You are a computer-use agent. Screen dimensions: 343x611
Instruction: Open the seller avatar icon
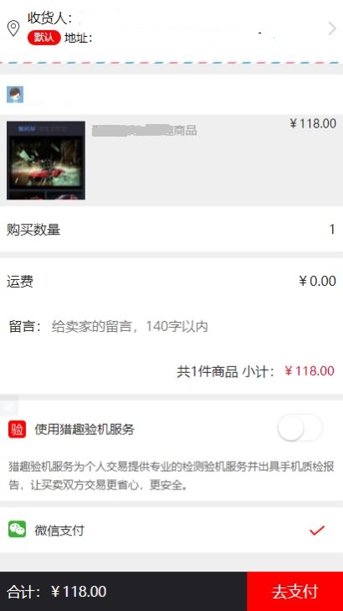click(x=15, y=95)
